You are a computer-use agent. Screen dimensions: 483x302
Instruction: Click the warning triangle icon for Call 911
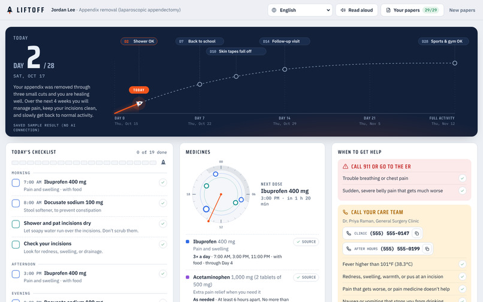pos(345,167)
